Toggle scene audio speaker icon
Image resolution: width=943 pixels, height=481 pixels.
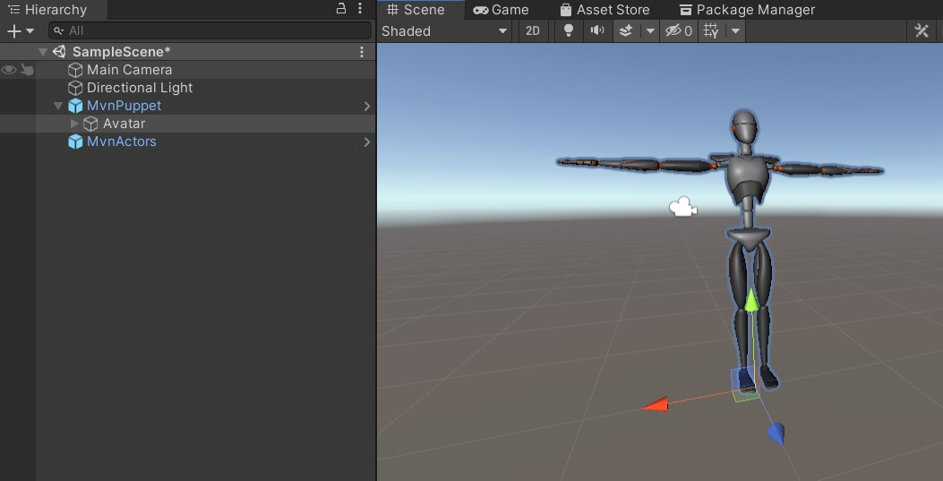[597, 31]
